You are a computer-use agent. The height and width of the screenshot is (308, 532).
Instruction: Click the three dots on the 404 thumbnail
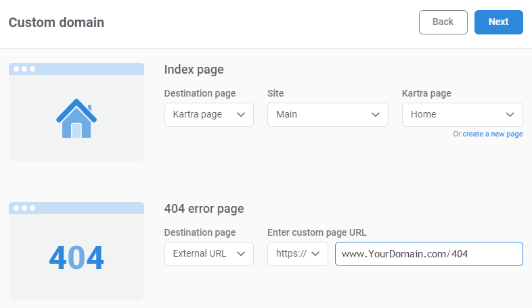[x=24, y=208]
